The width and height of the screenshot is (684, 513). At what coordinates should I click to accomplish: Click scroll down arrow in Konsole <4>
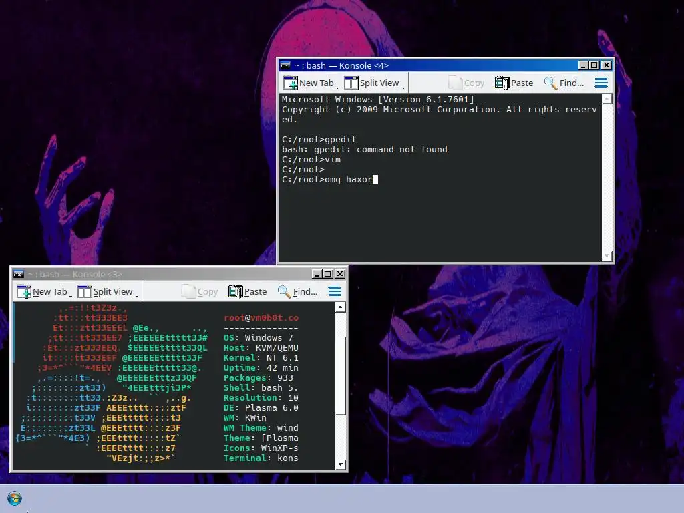pos(607,256)
